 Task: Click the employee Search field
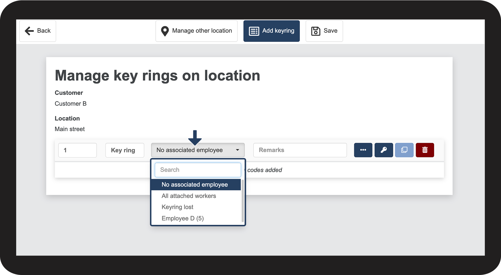pos(198,170)
